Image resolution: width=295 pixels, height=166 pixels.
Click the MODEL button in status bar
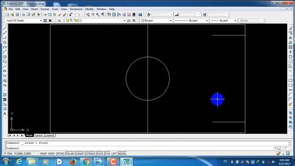(x=122, y=154)
